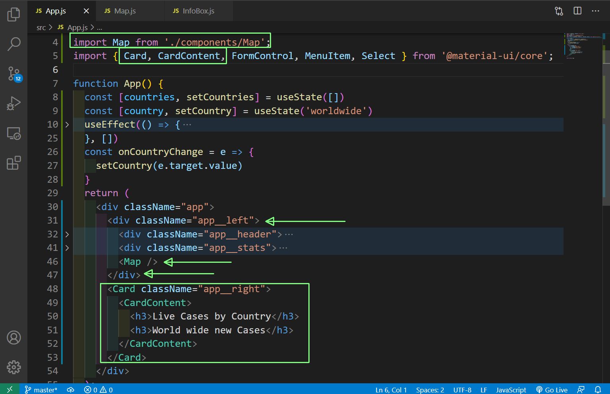Open the Remote Explorer icon

click(x=13, y=134)
